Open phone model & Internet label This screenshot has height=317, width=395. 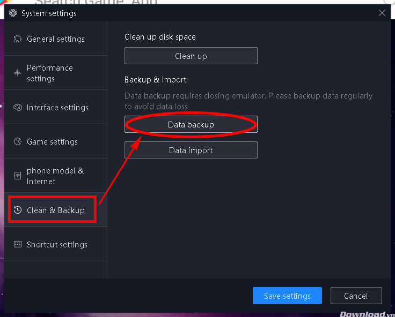(55, 176)
